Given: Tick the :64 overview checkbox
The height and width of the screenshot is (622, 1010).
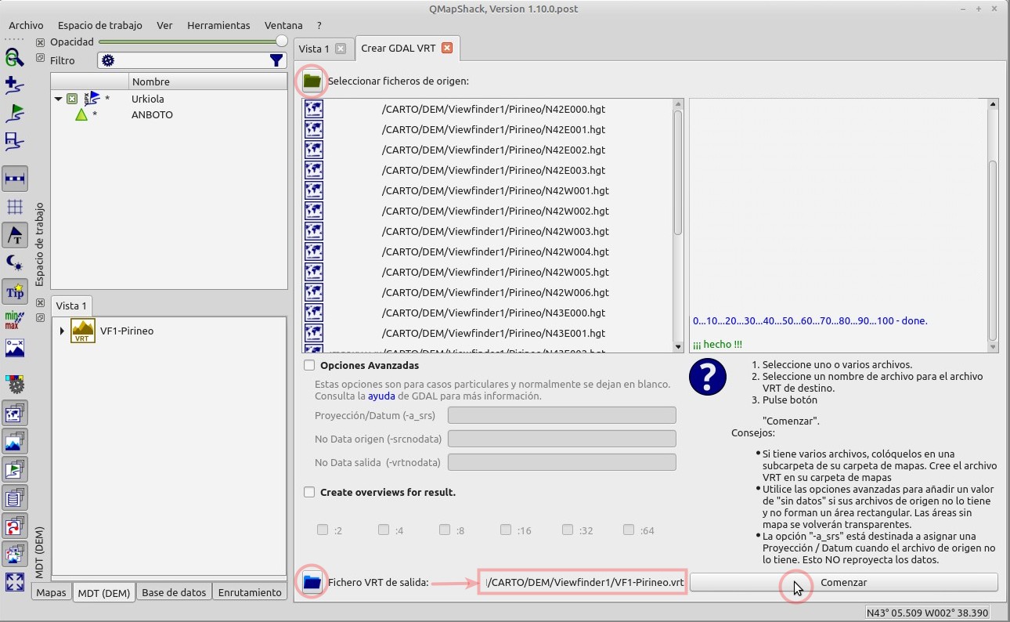Looking at the screenshot, I should (628, 530).
